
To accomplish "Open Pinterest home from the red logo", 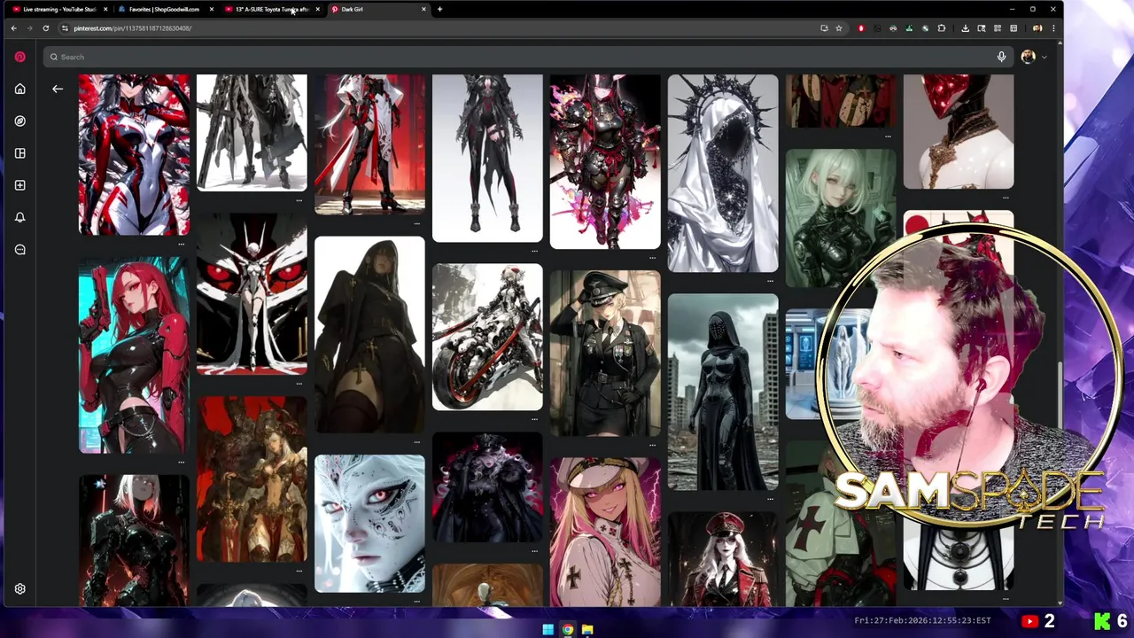I will [x=19, y=57].
